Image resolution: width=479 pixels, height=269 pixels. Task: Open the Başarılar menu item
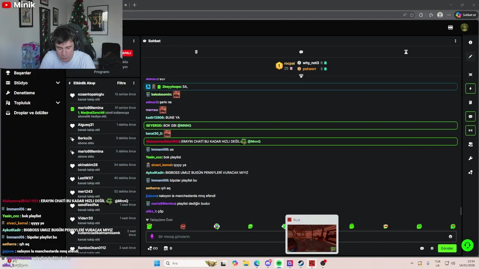pyautogui.click(x=22, y=73)
